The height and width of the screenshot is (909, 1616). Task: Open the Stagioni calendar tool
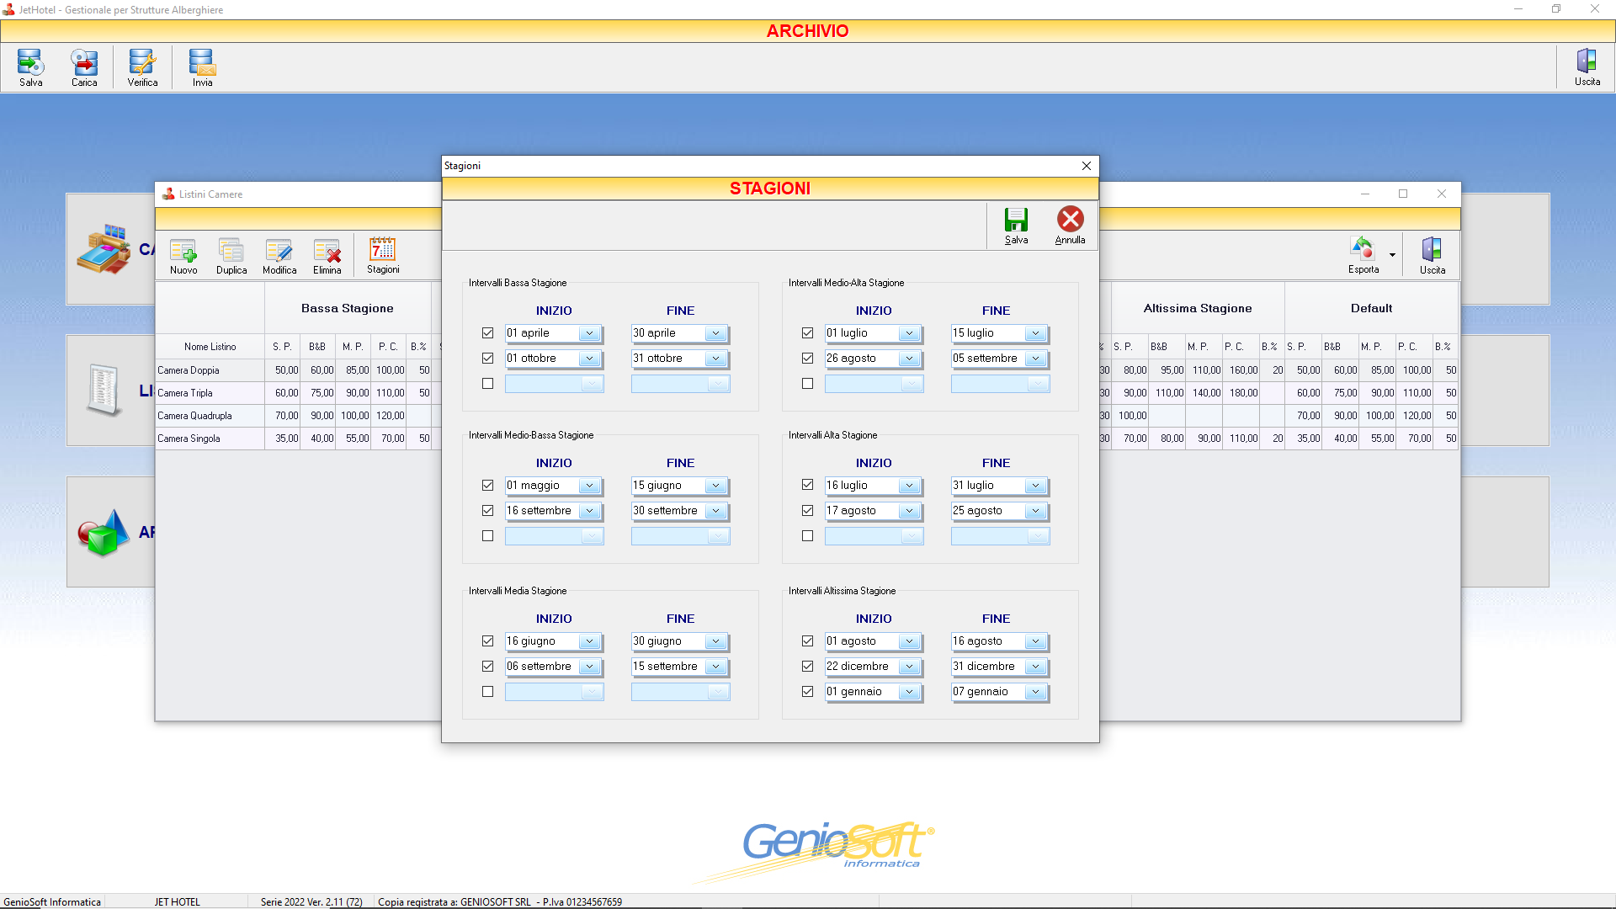383,256
